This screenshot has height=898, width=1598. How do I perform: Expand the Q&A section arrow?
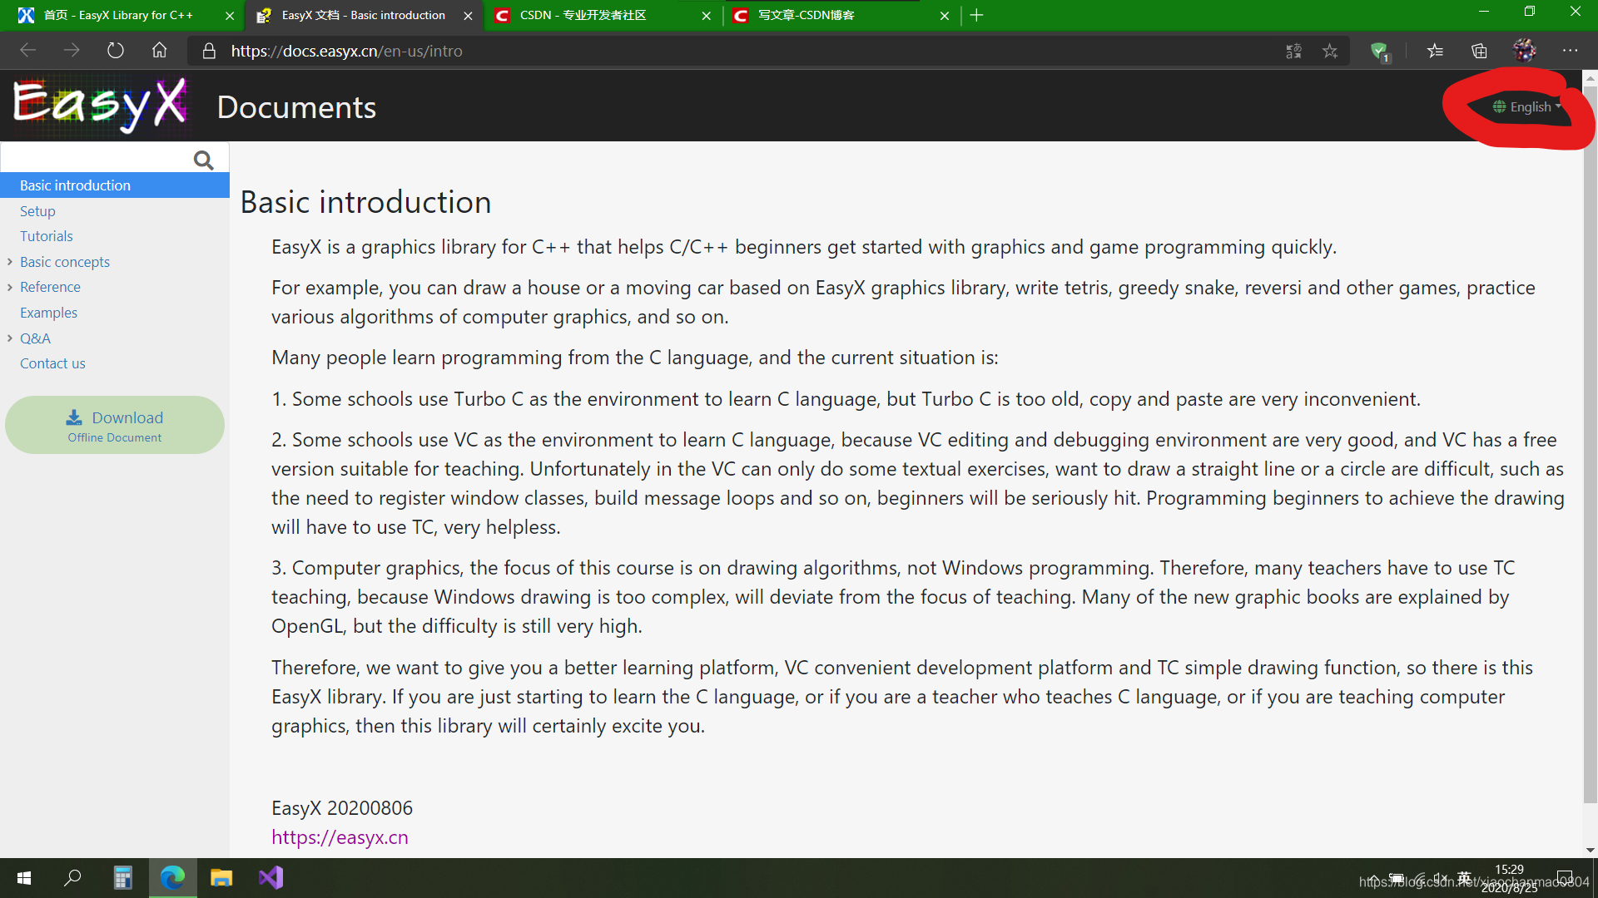coord(10,338)
